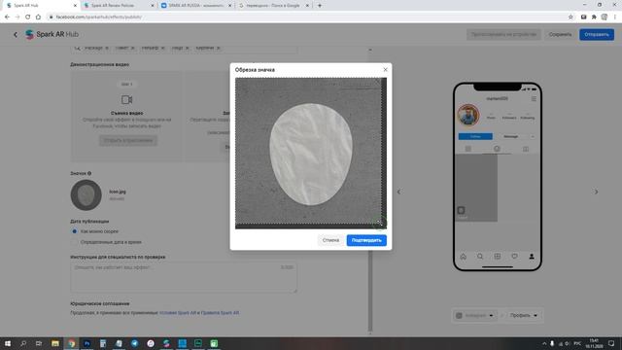The height and width of the screenshot is (350, 622).
Task: Open the Правила Spark AR link
Action: click(x=221, y=313)
